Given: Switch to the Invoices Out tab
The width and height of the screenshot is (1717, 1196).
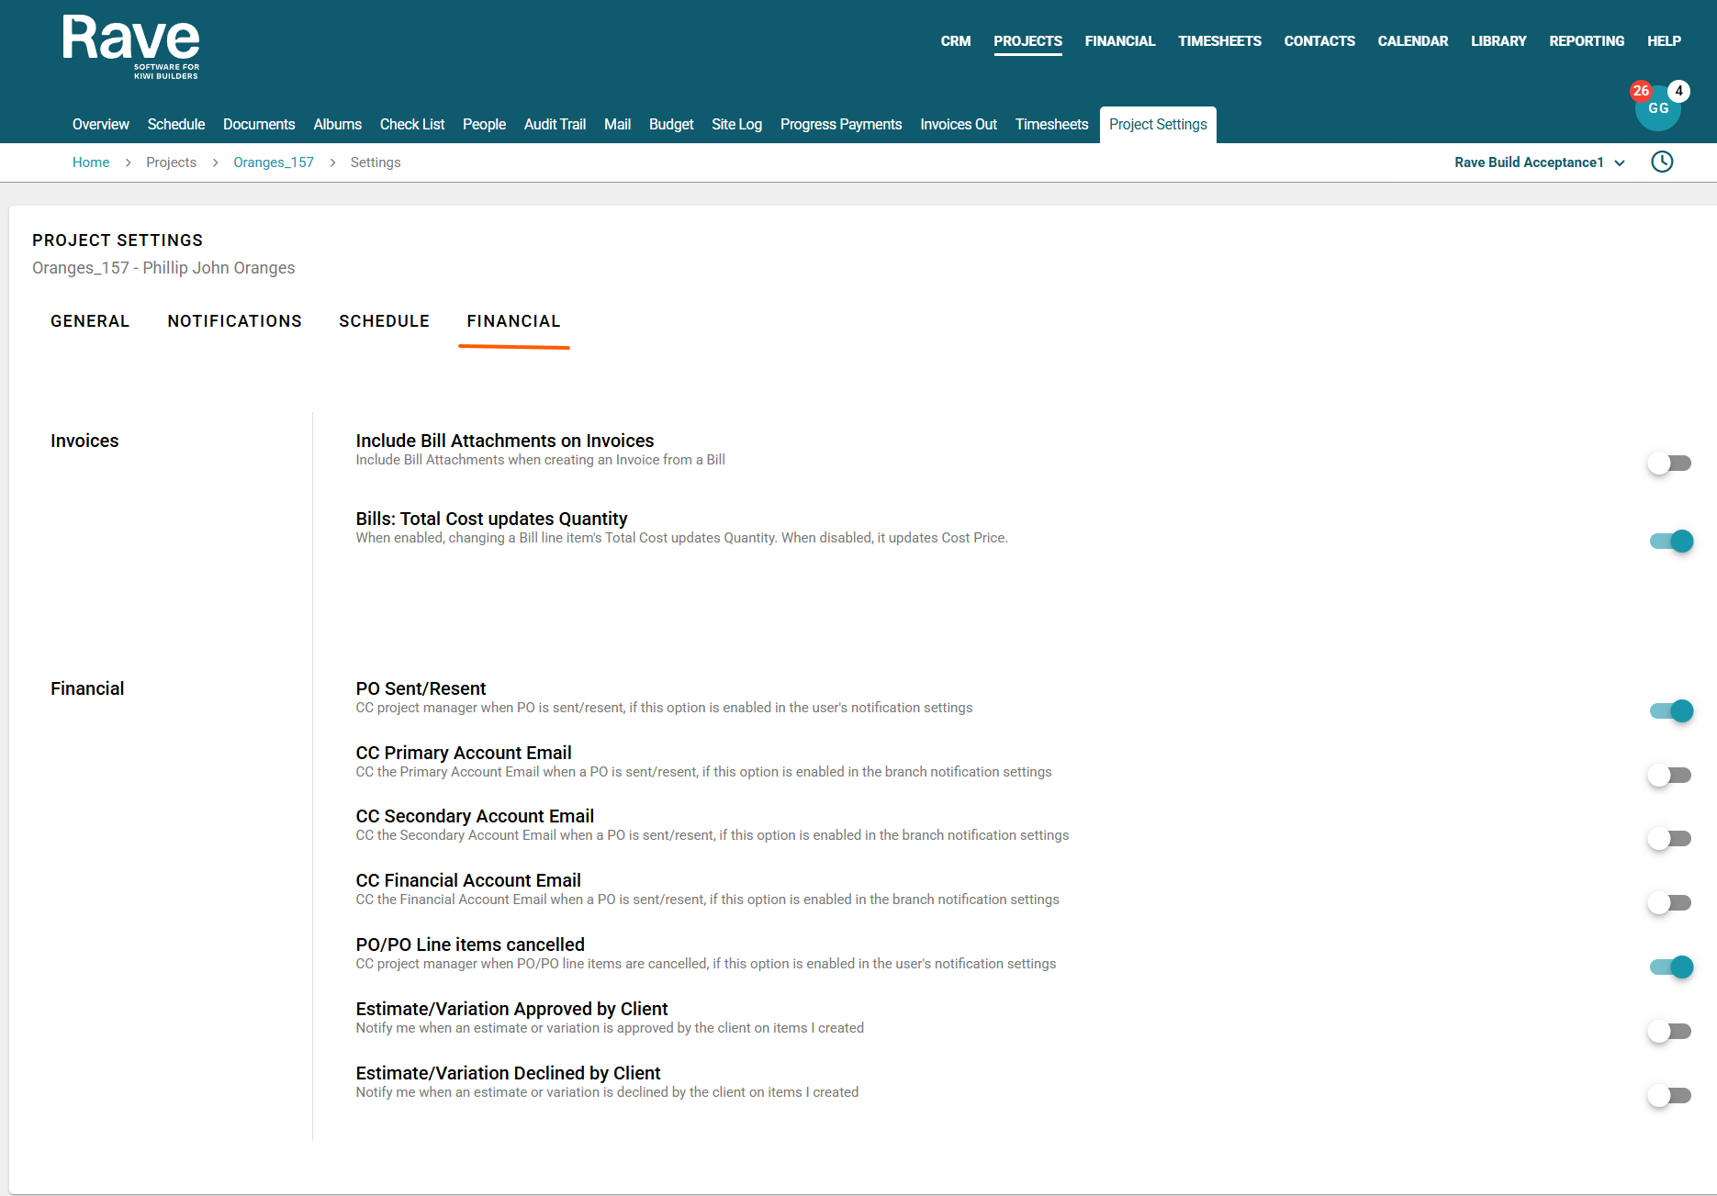Looking at the screenshot, I should tap(959, 125).
